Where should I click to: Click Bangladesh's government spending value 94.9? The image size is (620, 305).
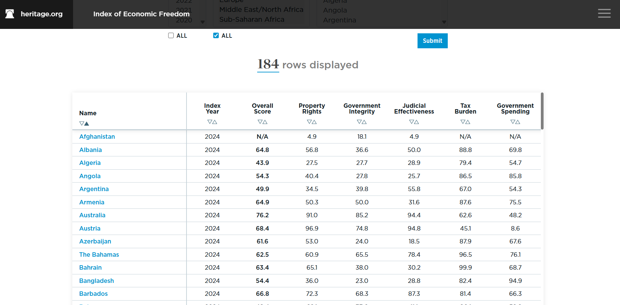pyautogui.click(x=515, y=281)
